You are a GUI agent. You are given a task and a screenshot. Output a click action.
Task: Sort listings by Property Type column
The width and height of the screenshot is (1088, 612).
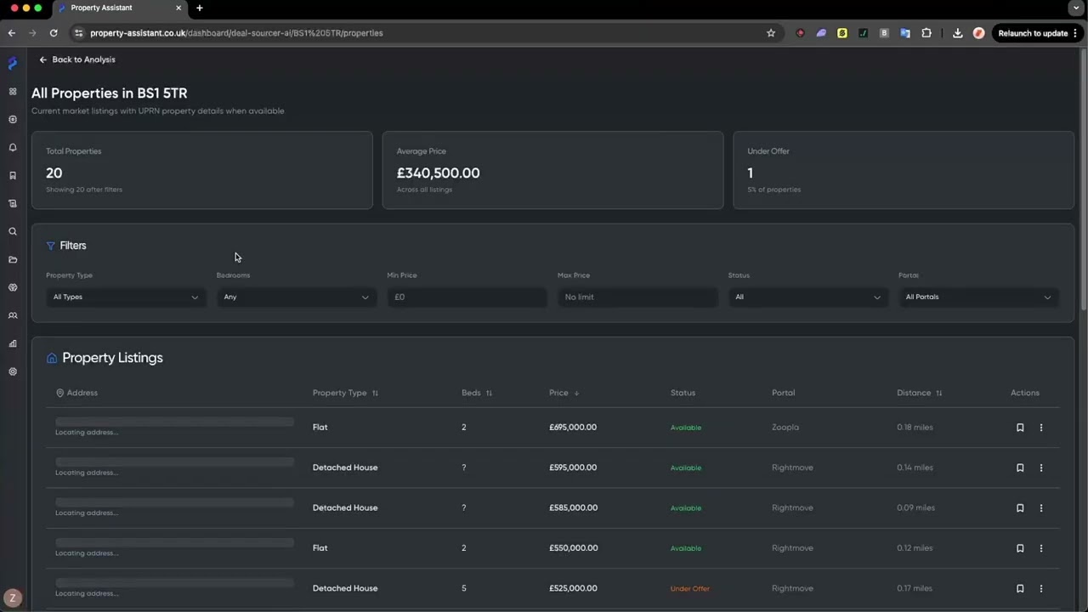[x=345, y=393]
